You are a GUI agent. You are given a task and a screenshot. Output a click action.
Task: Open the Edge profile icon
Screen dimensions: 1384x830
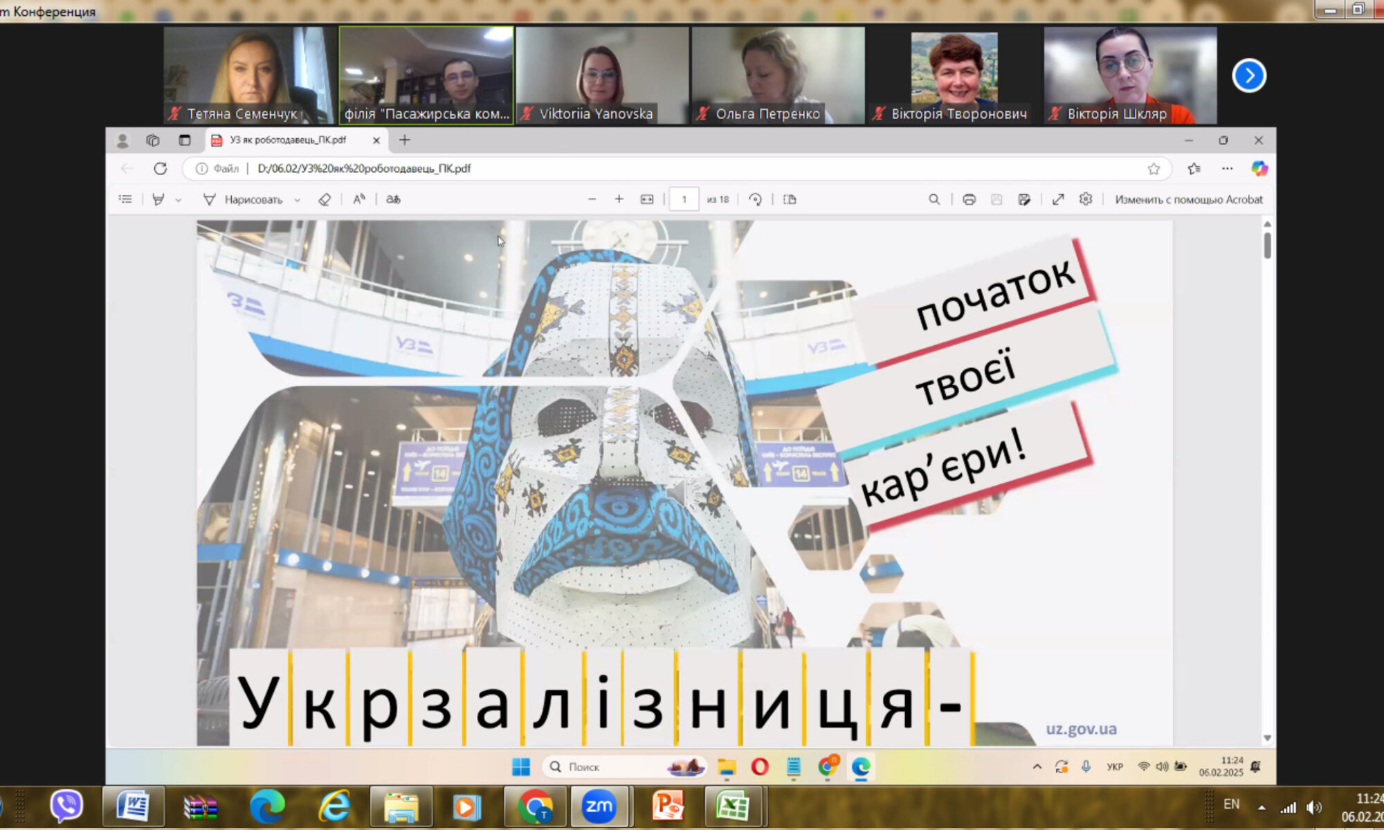tap(122, 140)
